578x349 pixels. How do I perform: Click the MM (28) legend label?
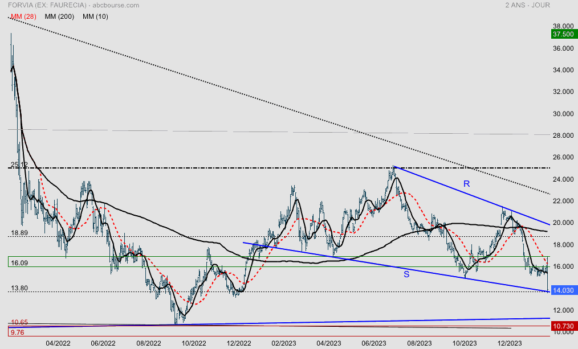point(23,17)
